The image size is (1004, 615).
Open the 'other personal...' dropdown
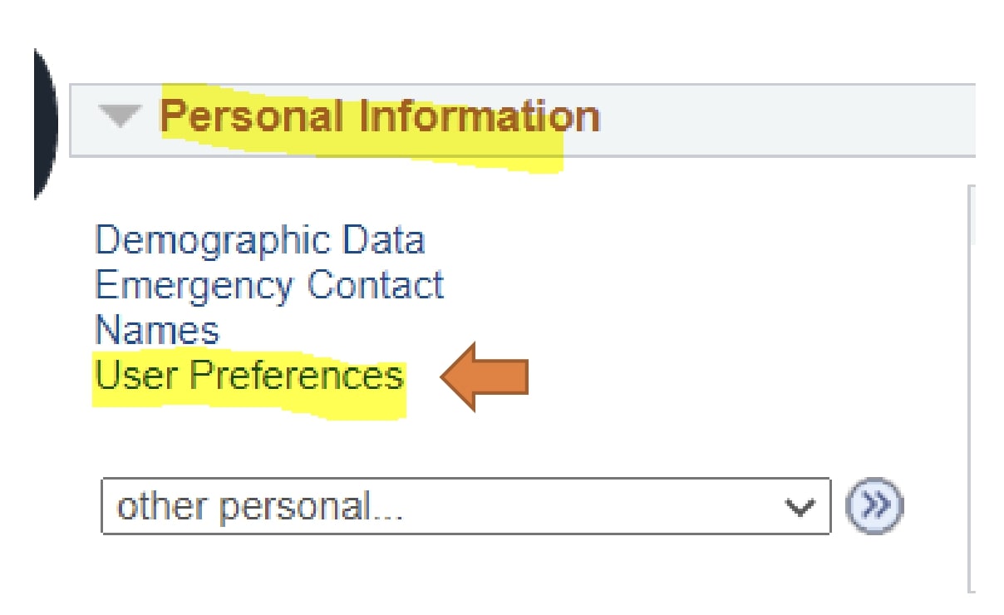pos(465,506)
